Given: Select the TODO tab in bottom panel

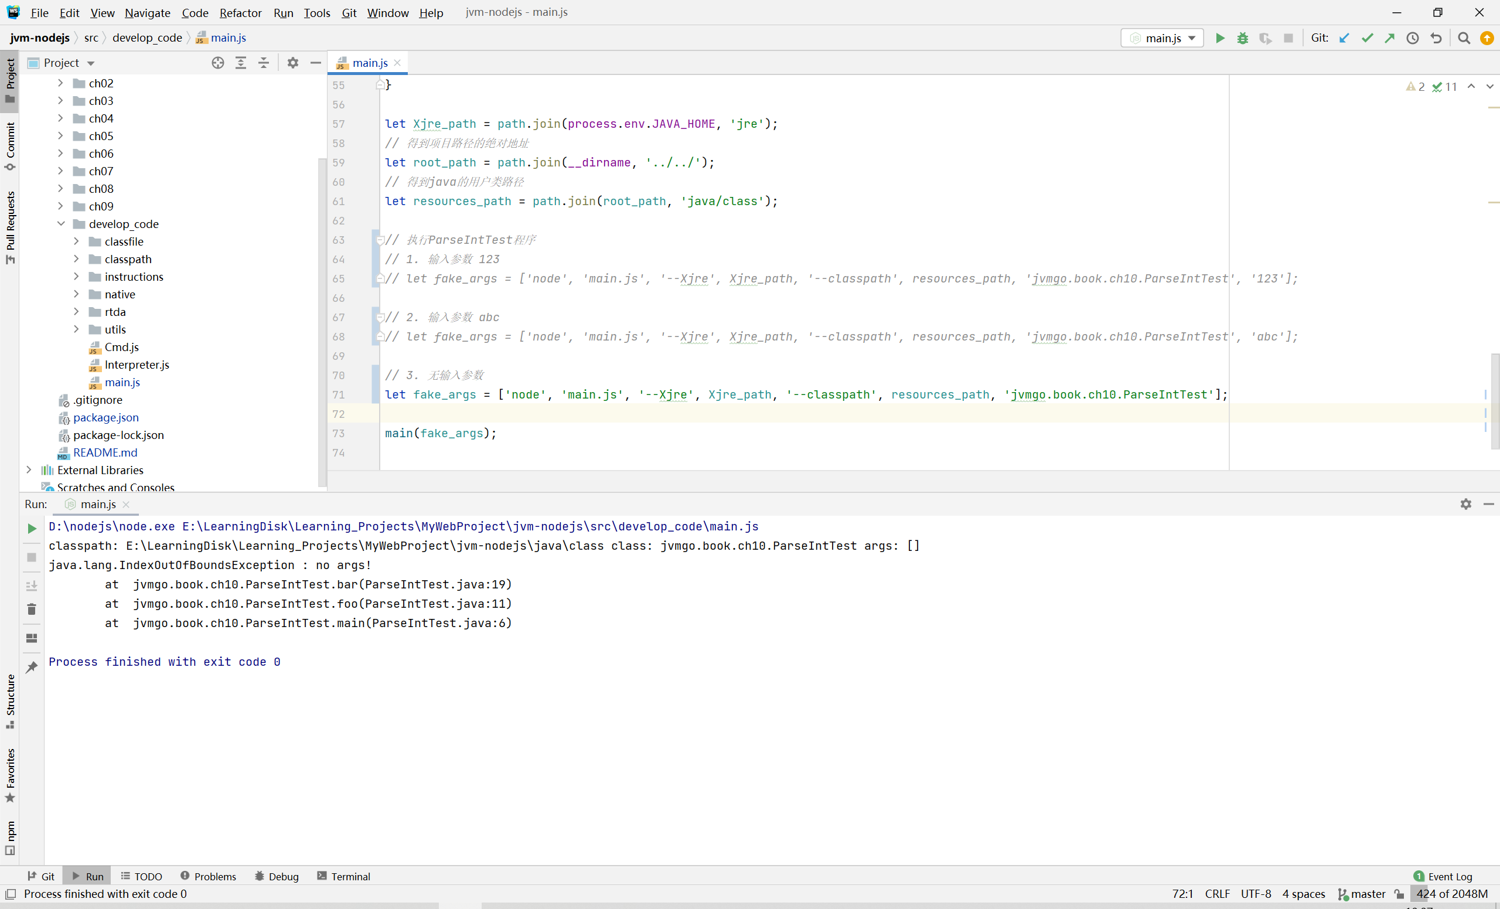Looking at the screenshot, I should pyautogui.click(x=147, y=876).
